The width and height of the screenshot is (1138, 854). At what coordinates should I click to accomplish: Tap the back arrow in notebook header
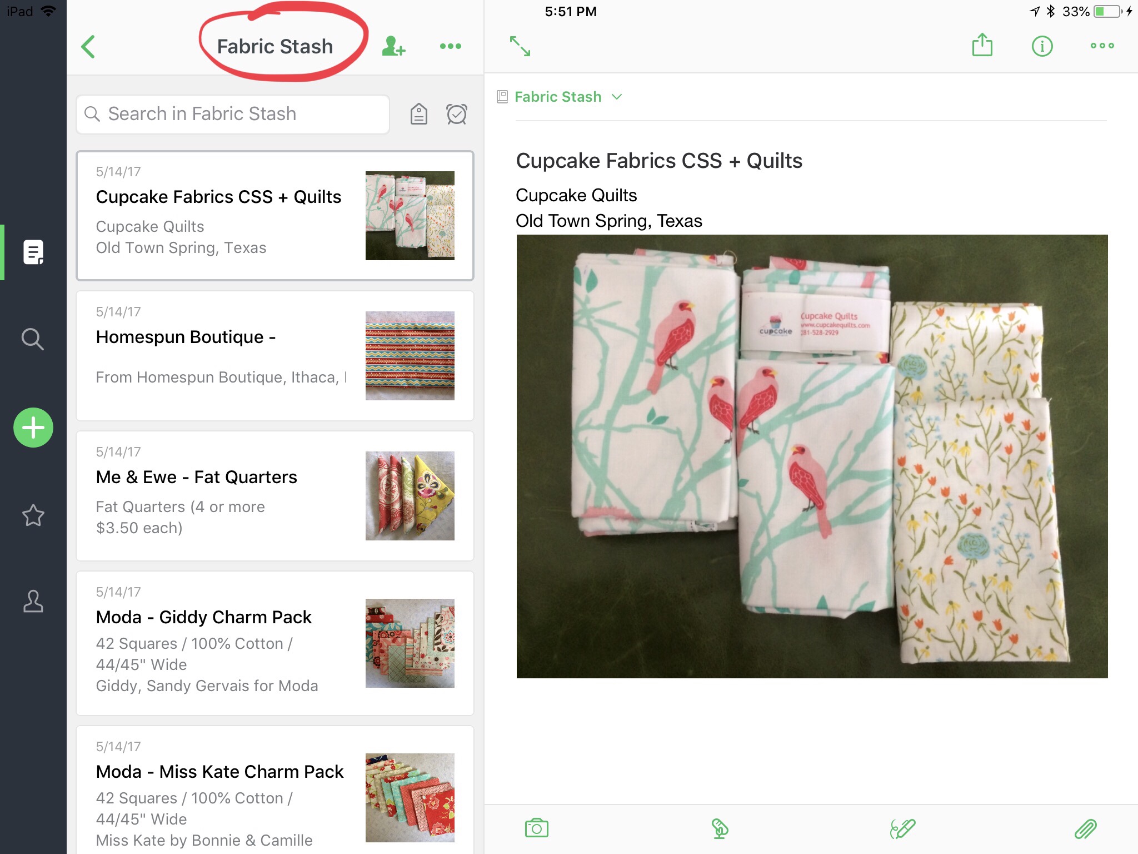point(88,47)
